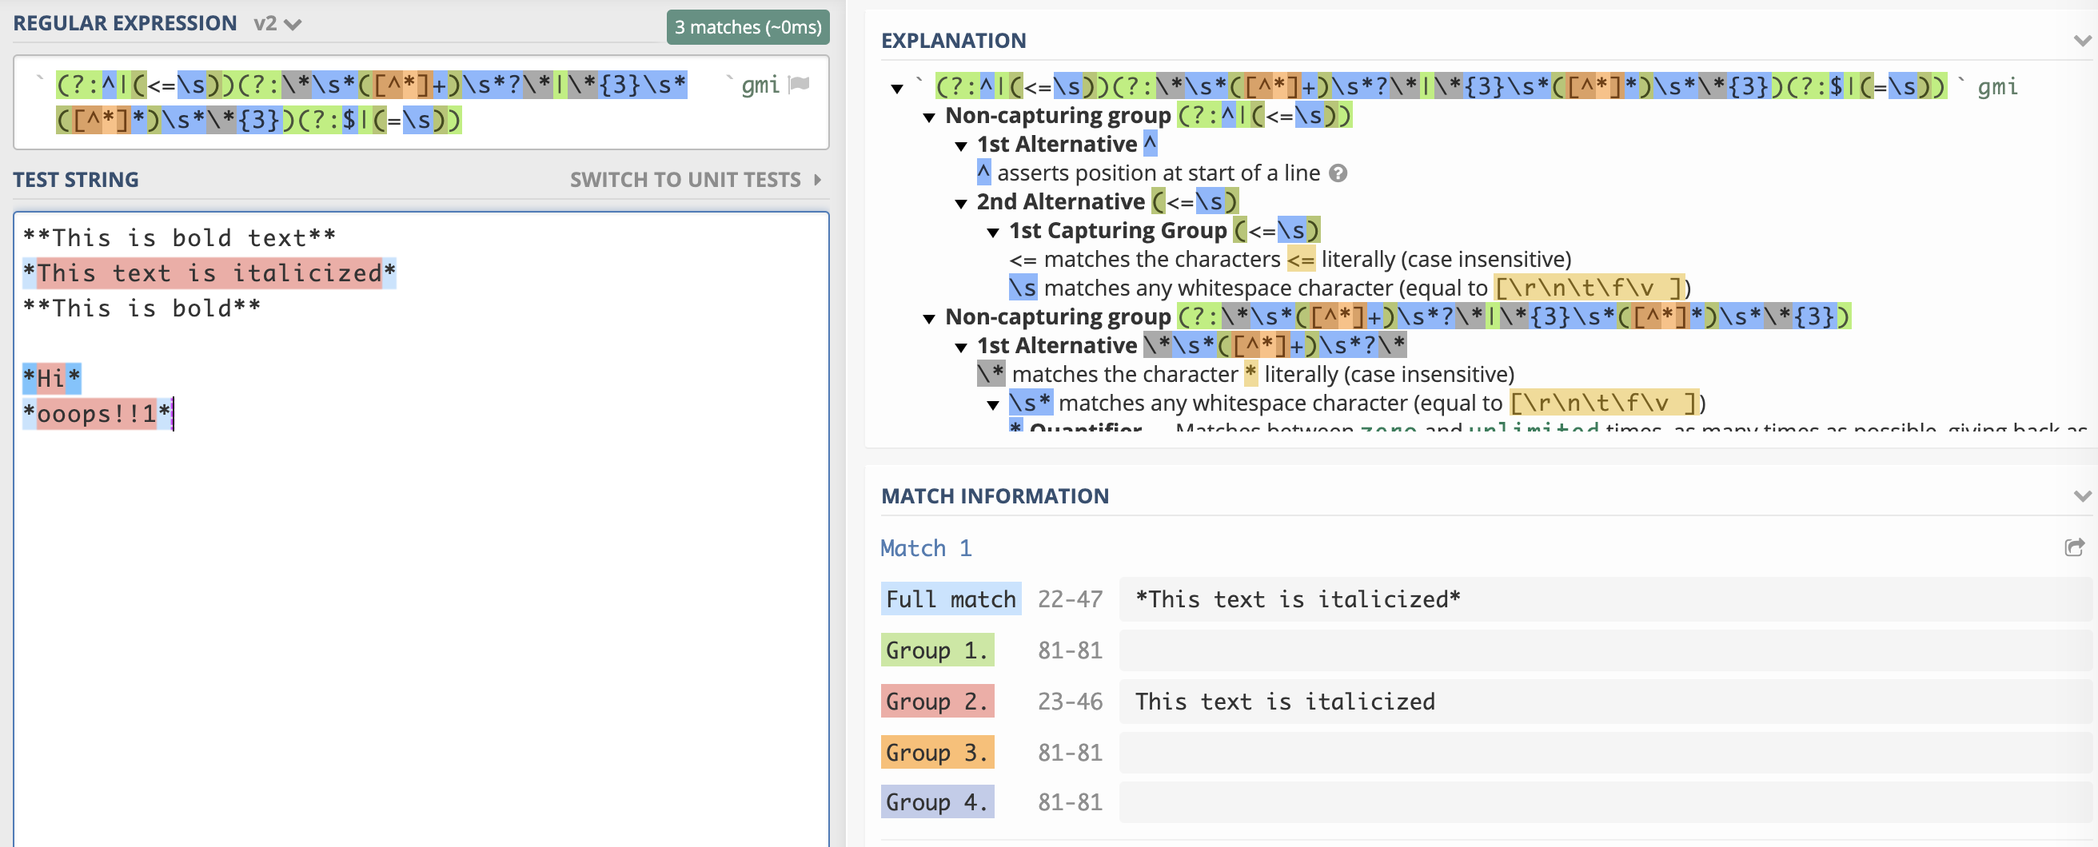The width and height of the screenshot is (2098, 847).
Task: Click the Group 1. green label
Action: click(936, 650)
